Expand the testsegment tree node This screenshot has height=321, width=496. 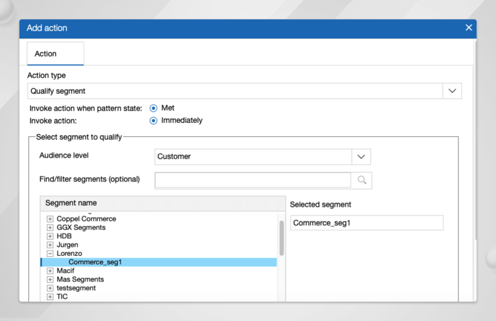point(50,288)
